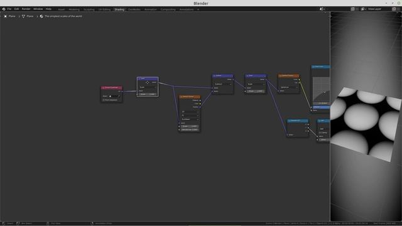The height and width of the screenshot is (226, 402).
Task: Click the Voronoi Scale value field
Action: (x=190, y=126)
